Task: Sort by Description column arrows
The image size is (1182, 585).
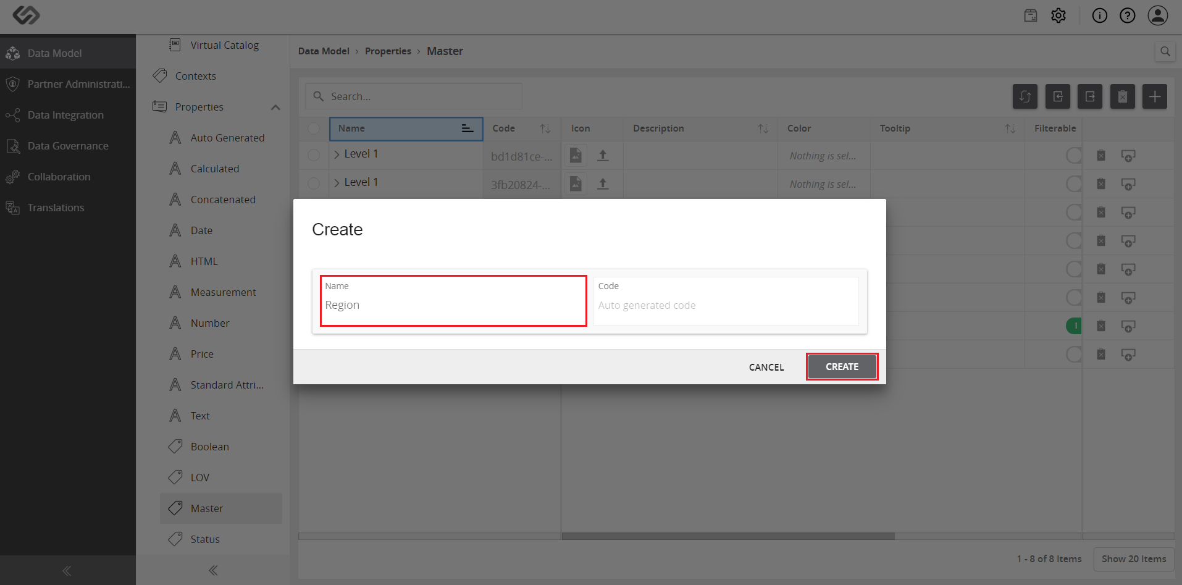Action: (763, 128)
